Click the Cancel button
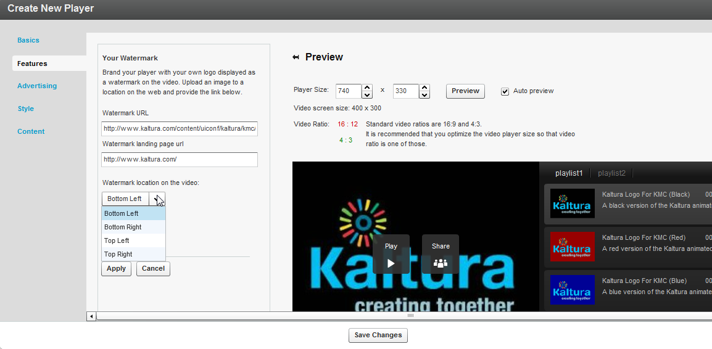Screen dimensions: 712x349 (153, 269)
